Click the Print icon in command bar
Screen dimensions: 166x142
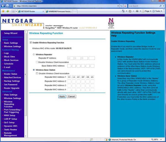pos(137,11)
